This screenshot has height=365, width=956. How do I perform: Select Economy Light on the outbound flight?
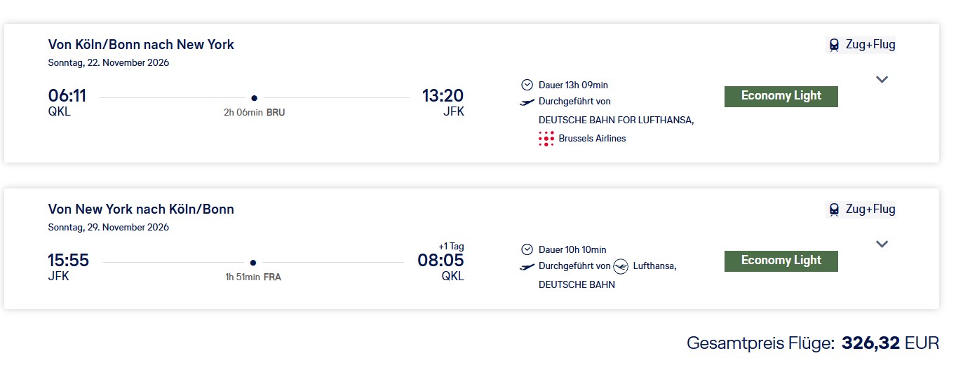[781, 96]
